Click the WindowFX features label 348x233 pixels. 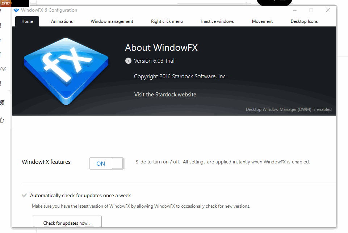46,162
